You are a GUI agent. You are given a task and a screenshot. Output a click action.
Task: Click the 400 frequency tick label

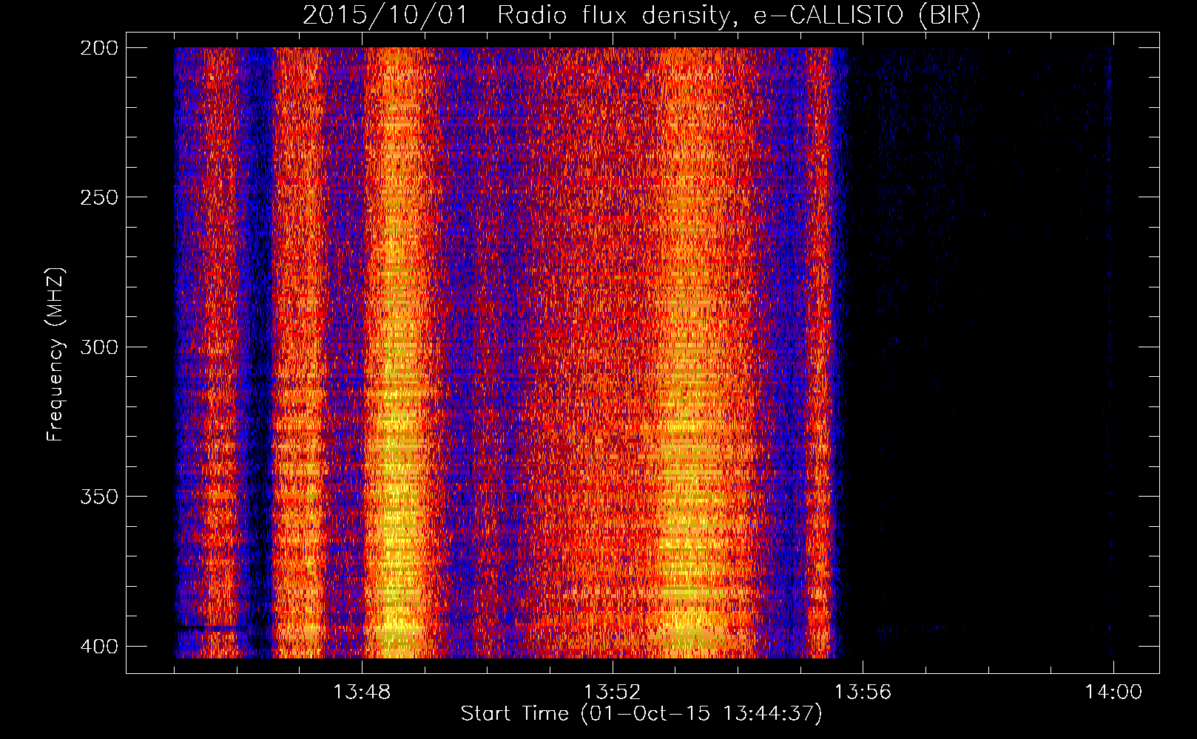click(x=98, y=647)
